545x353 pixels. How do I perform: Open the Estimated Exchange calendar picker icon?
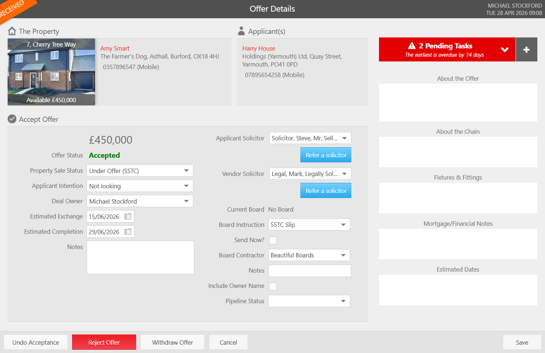click(128, 217)
